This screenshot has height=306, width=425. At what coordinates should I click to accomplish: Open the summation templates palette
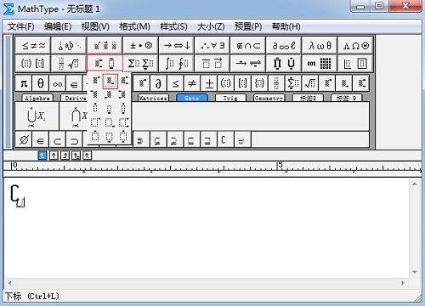[x=140, y=64]
